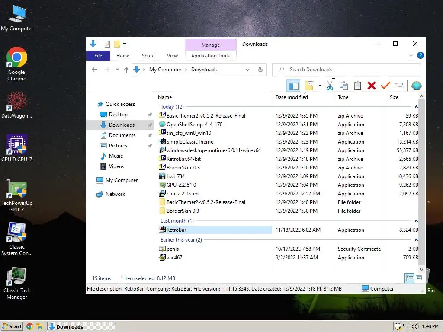Switch to the View ribbon tab
This screenshot has height=332, width=443.
pos(172,56)
